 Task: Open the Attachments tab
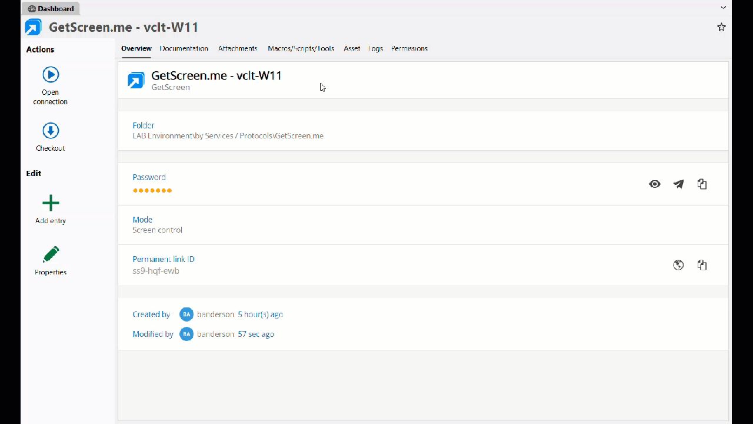pyautogui.click(x=238, y=48)
